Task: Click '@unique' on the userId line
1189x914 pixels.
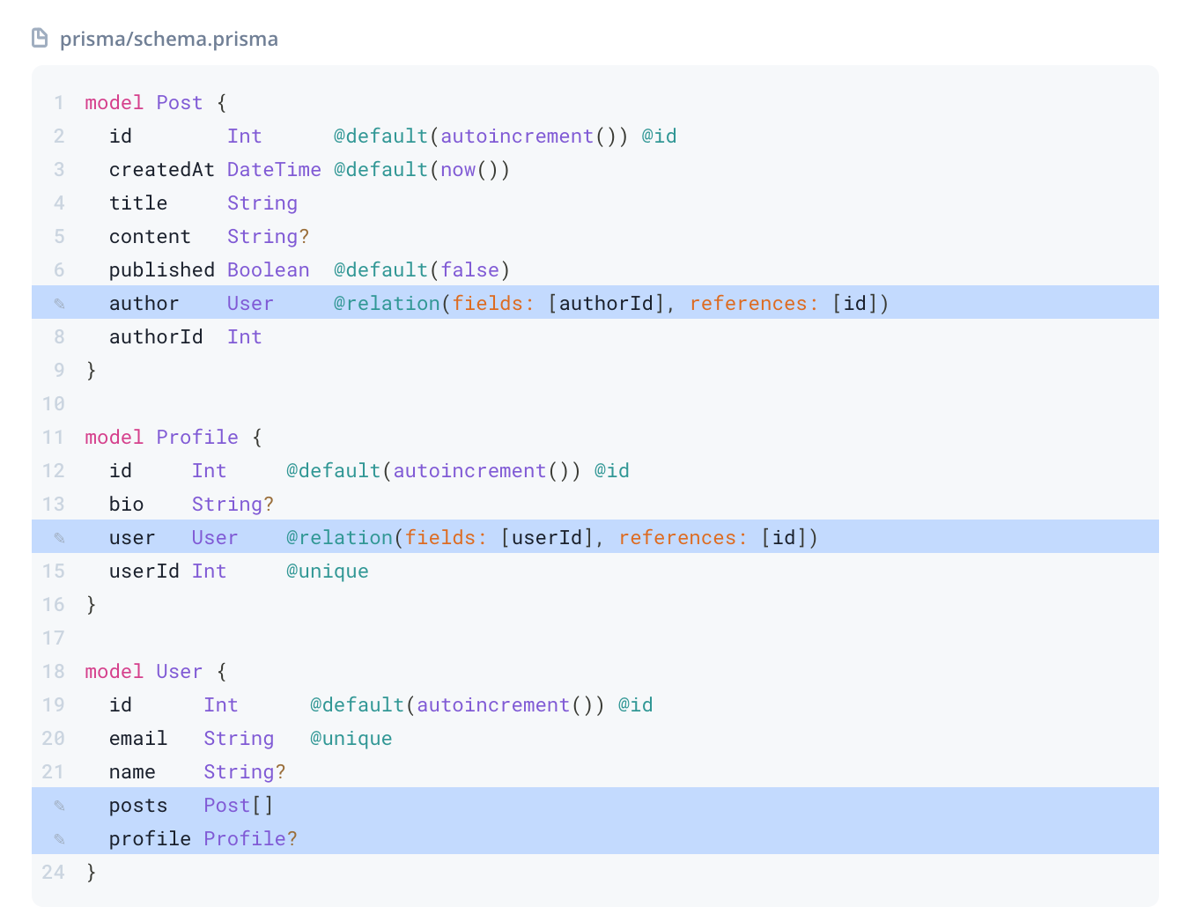Action: click(x=328, y=571)
